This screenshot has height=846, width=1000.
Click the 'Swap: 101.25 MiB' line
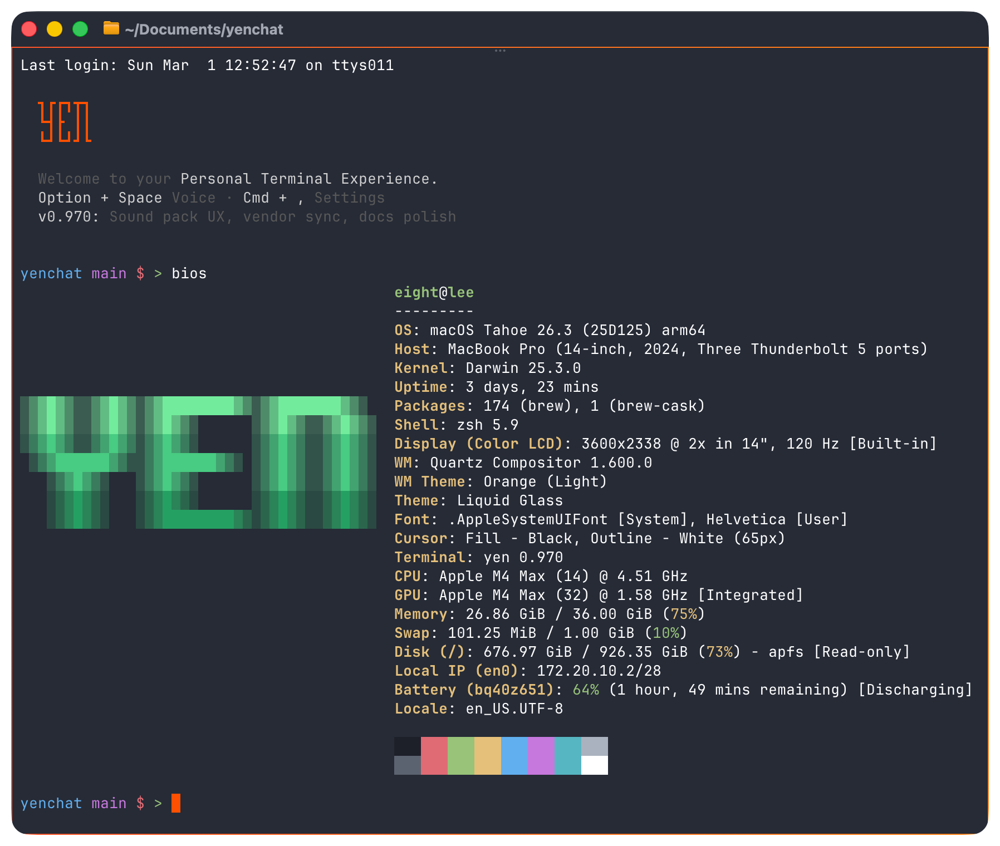(x=541, y=633)
